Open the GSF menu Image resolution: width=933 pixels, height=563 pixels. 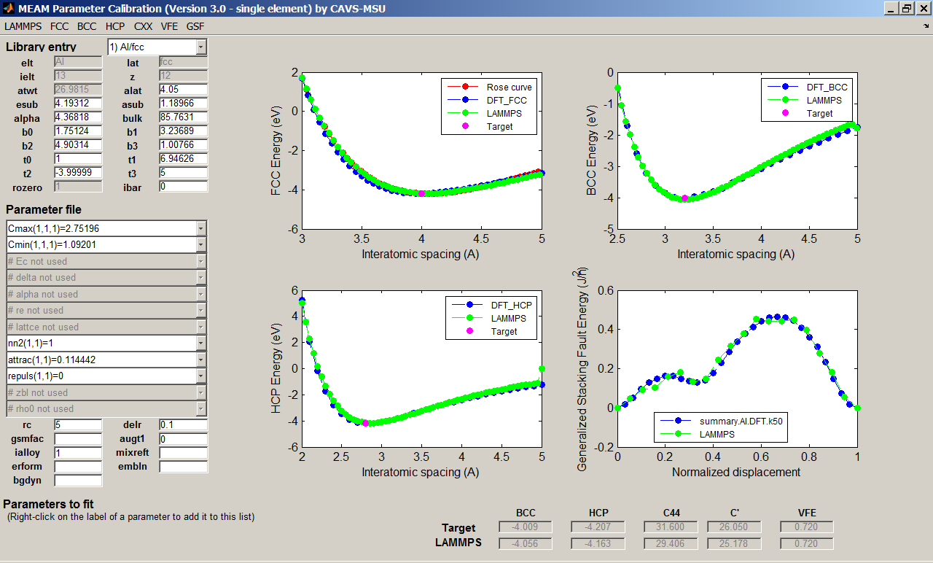pos(195,26)
